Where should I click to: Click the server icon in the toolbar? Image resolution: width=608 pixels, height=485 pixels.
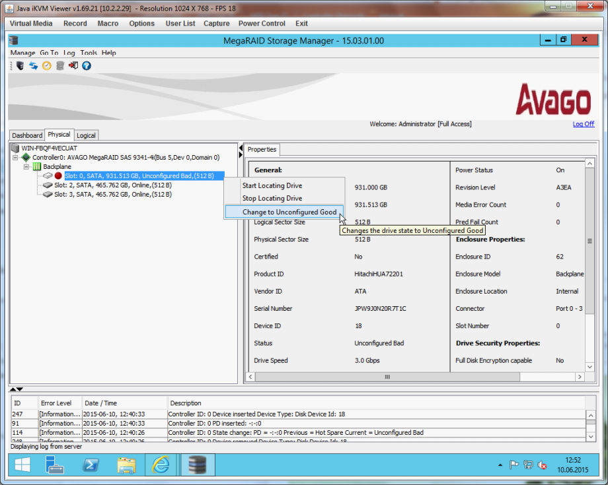coord(20,65)
